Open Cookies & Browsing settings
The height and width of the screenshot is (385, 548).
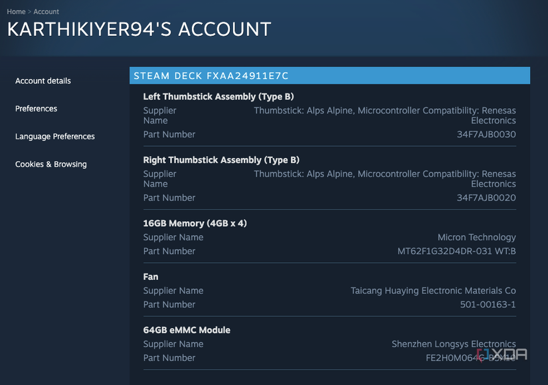pyautogui.click(x=51, y=165)
